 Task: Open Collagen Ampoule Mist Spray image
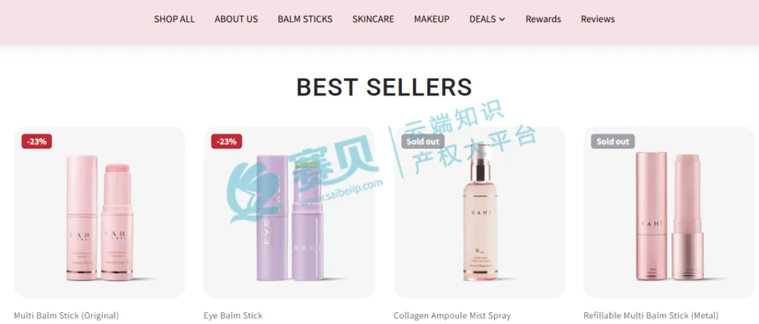pyautogui.click(x=479, y=212)
